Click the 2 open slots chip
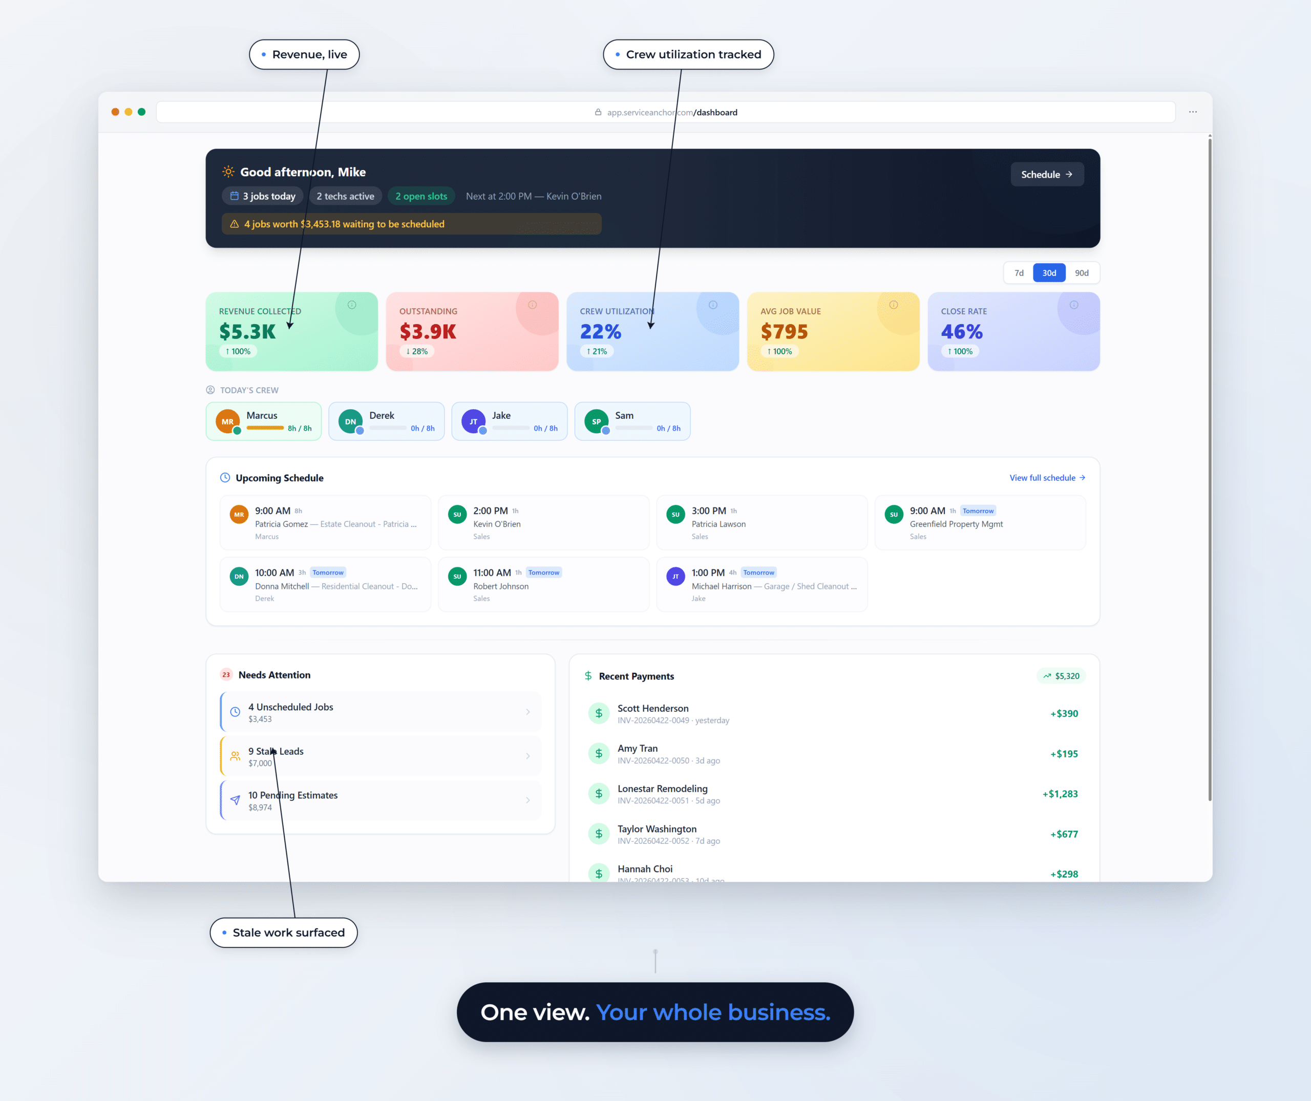The height and width of the screenshot is (1101, 1311). (x=421, y=196)
